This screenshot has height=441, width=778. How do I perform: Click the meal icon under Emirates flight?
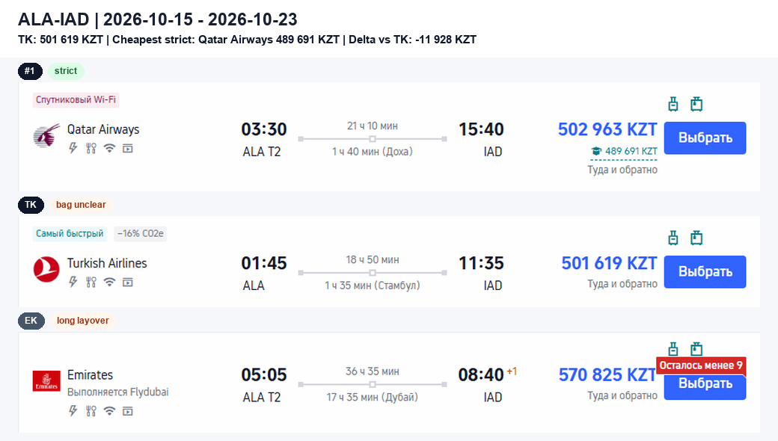pos(91,411)
